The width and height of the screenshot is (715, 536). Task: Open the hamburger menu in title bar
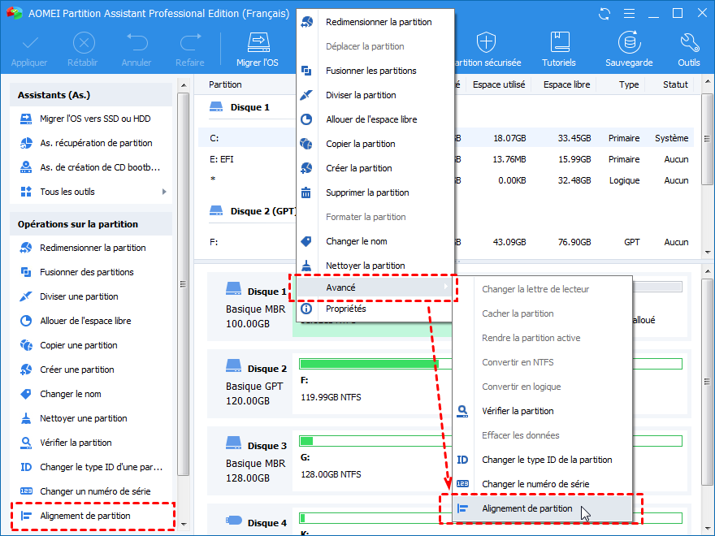click(x=629, y=14)
